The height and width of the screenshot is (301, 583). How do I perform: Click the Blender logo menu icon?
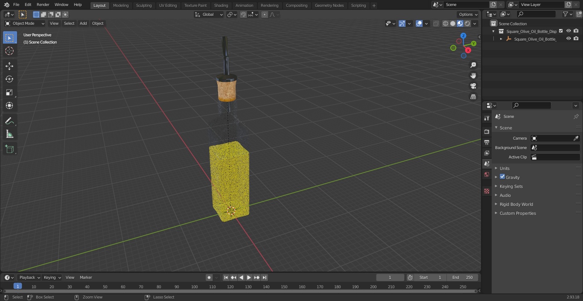click(x=6, y=5)
